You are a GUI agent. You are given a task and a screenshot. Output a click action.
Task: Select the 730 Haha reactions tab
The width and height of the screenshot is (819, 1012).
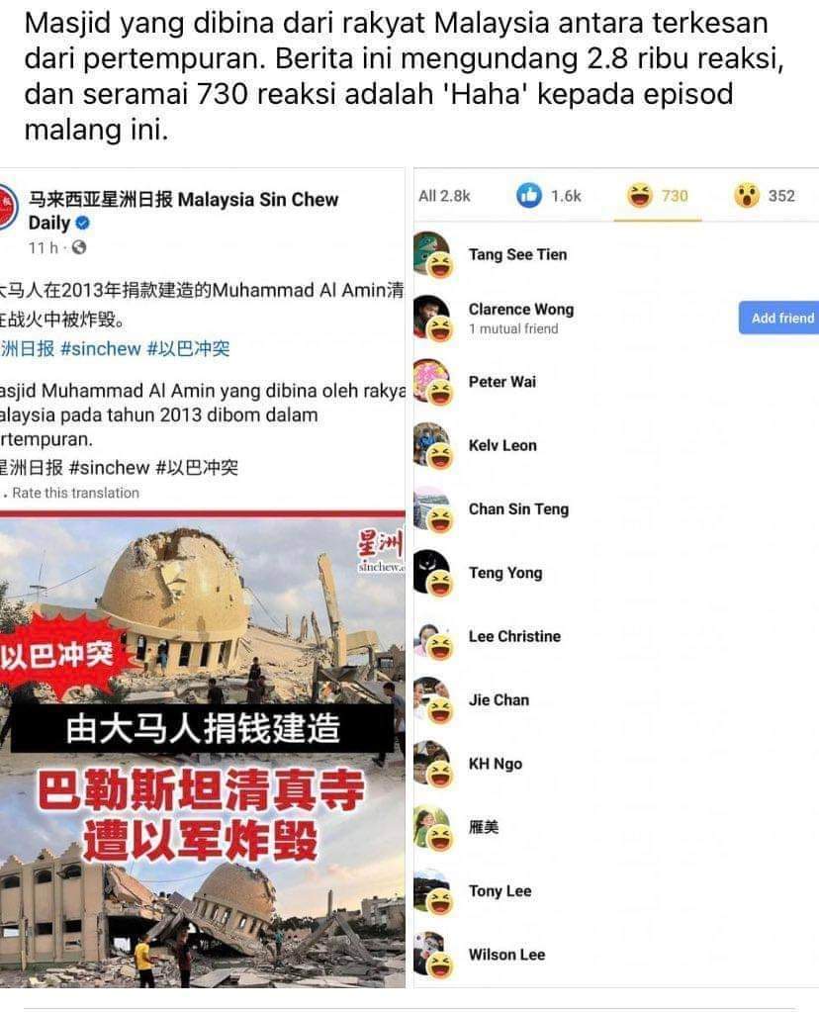[657, 196]
